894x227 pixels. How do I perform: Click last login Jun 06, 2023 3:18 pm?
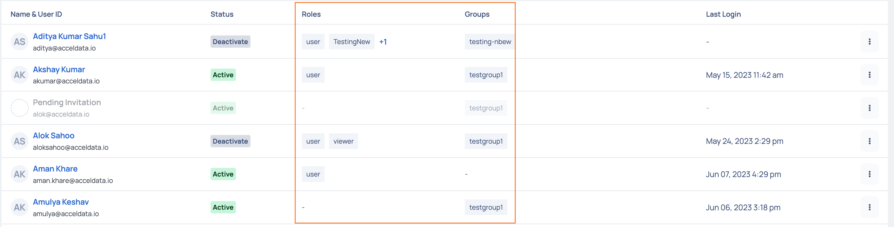click(x=743, y=208)
